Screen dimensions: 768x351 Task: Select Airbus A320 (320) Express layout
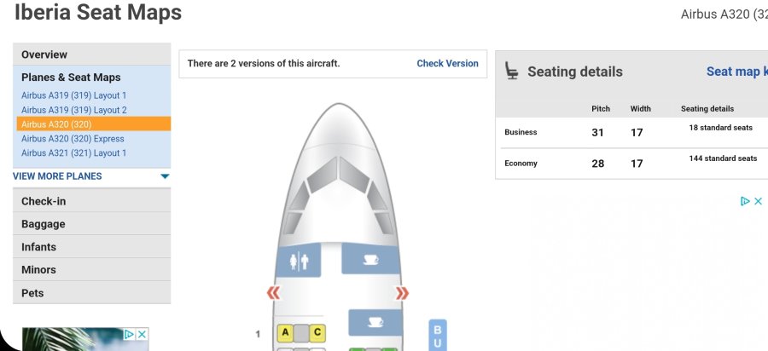click(73, 139)
